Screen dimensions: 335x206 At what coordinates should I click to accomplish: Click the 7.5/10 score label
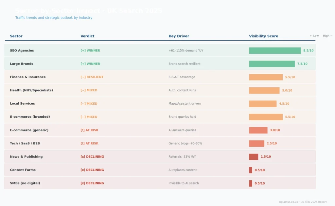coord(302,64)
